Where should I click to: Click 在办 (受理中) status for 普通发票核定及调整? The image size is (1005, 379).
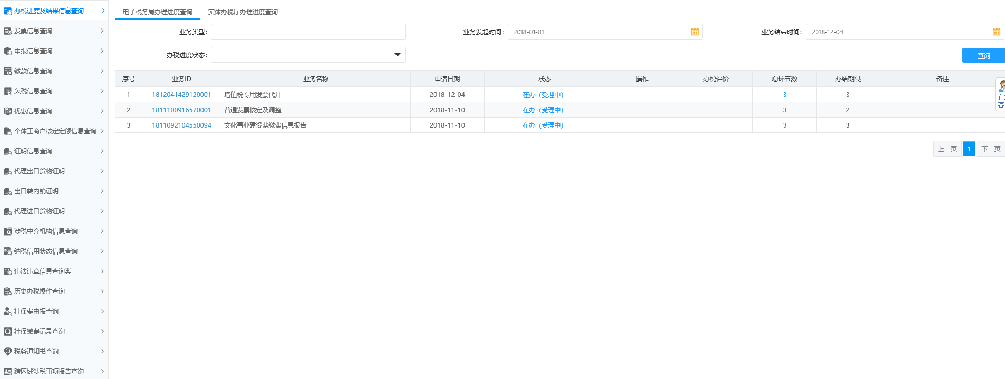[x=543, y=110]
